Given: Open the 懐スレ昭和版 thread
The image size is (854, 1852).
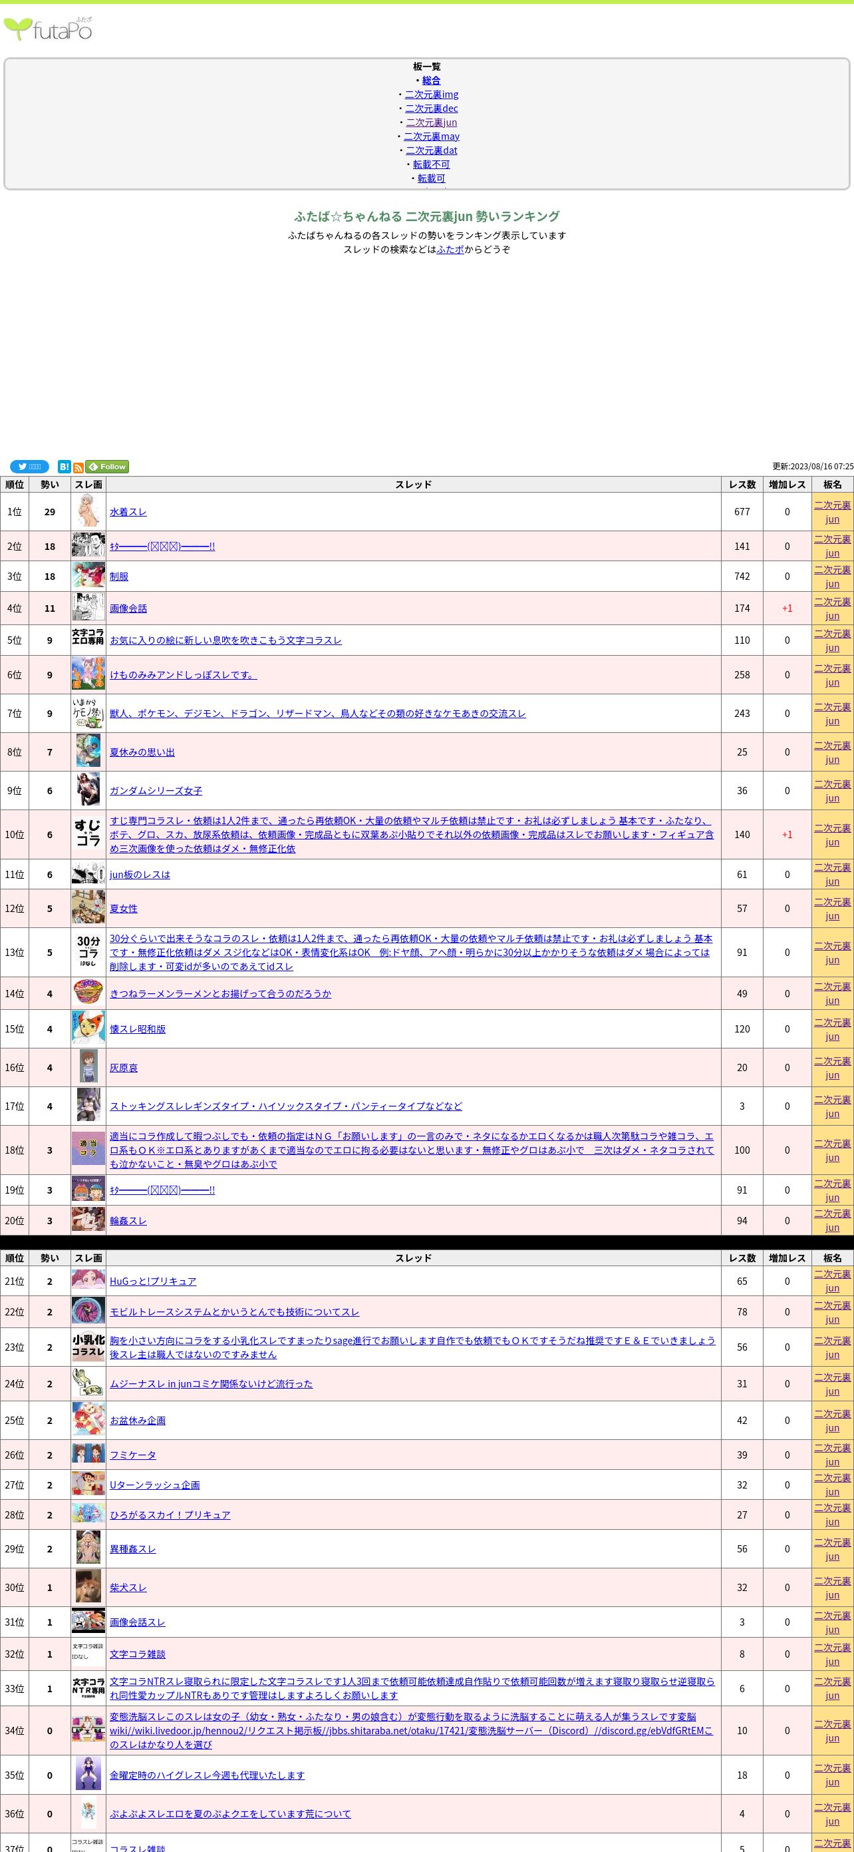Looking at the screenshot, I should tap(137, 1030).
